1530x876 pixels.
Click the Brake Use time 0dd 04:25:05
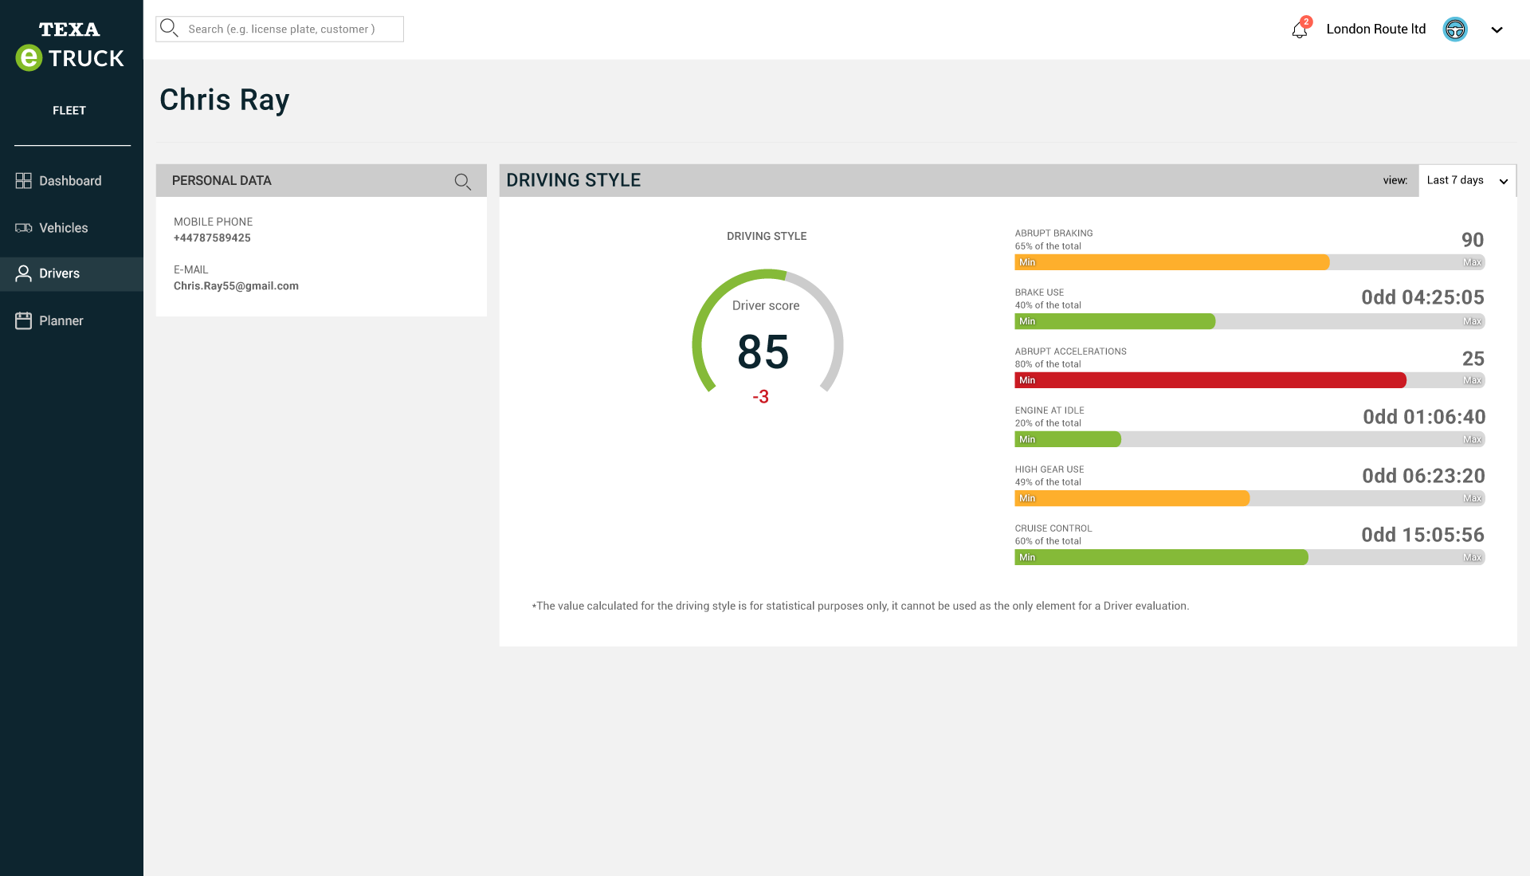[x=1422, y=297]
